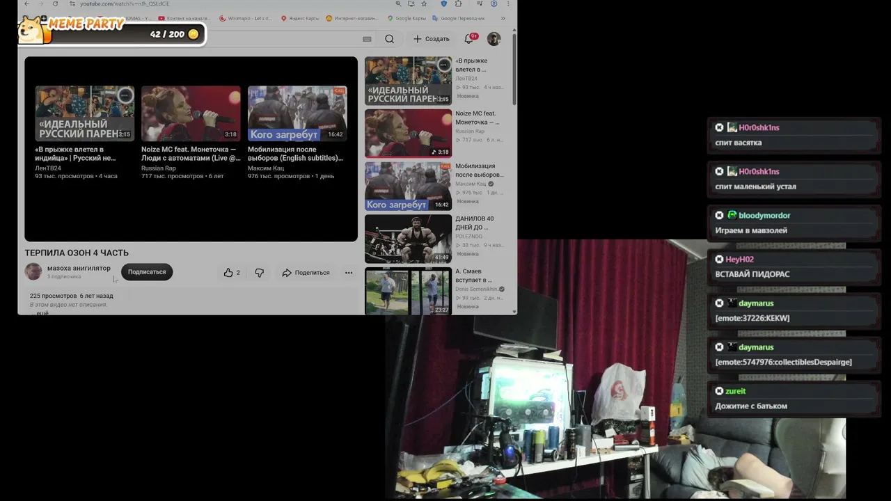This screenshot has height=501, width=891.
Task: Open the мазоха анигилятор channel name
Action: click(79, 268)
